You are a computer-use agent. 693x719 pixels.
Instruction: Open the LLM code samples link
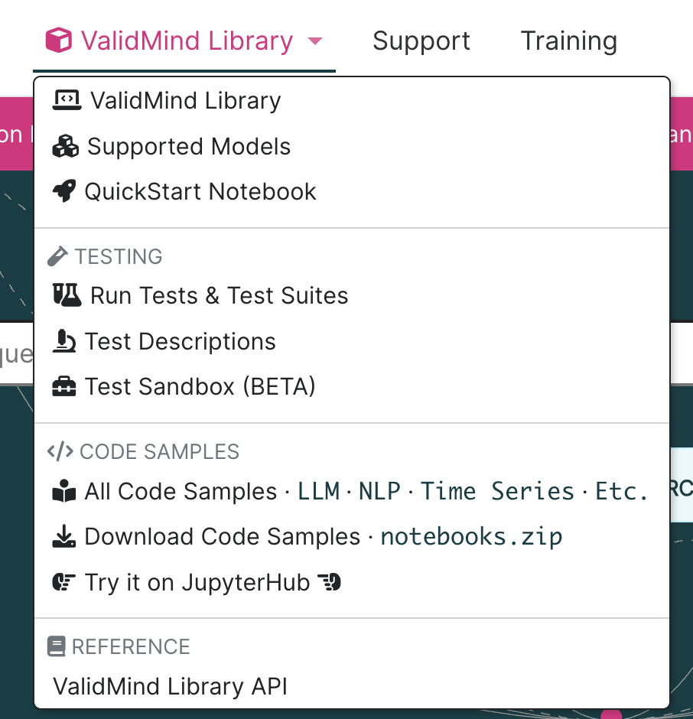[x=319, y=491]
